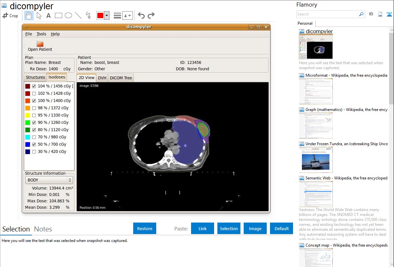
Task: Click the redo arrow
Action: tap(151, 15)
